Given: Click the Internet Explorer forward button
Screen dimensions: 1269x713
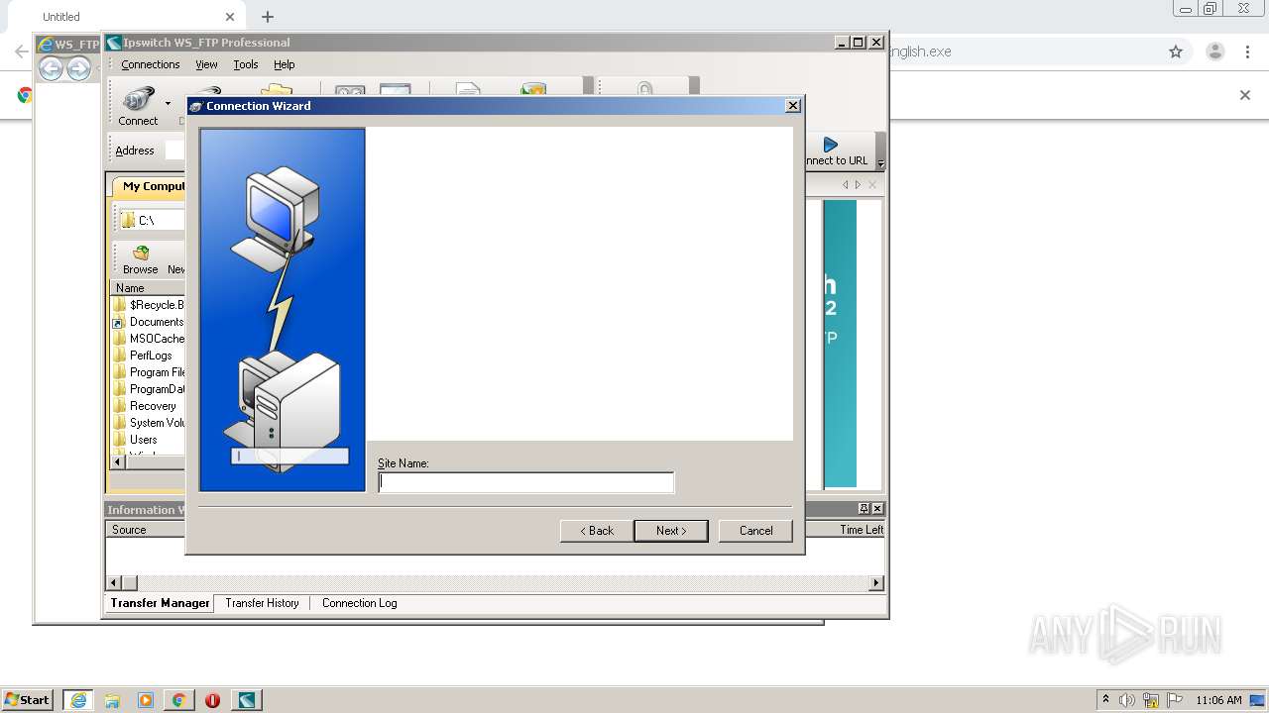Looking at the screenshot, I should tap(78, 68).
